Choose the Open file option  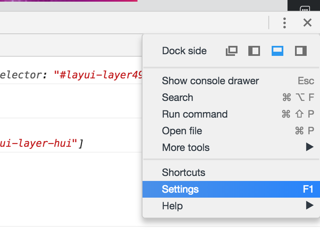click(182, 131)
